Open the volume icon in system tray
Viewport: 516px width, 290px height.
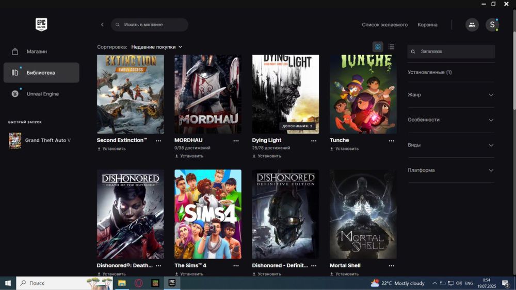pyautogui.click(x=459, y=283)
